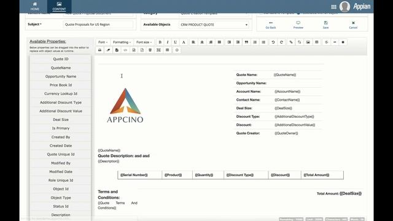
Task: Select the "Quote ID" property
Action: 61,59
